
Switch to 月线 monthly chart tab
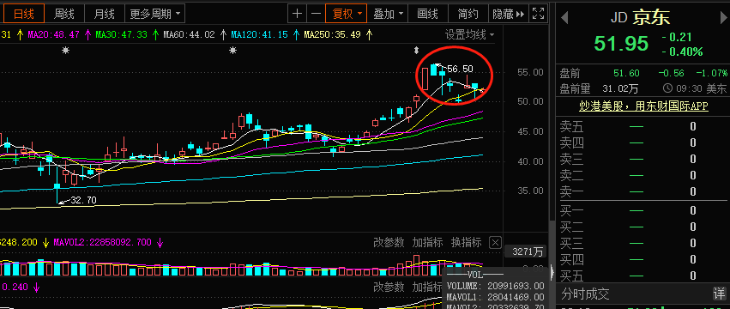pyautogui.click(x=104, y=14)
